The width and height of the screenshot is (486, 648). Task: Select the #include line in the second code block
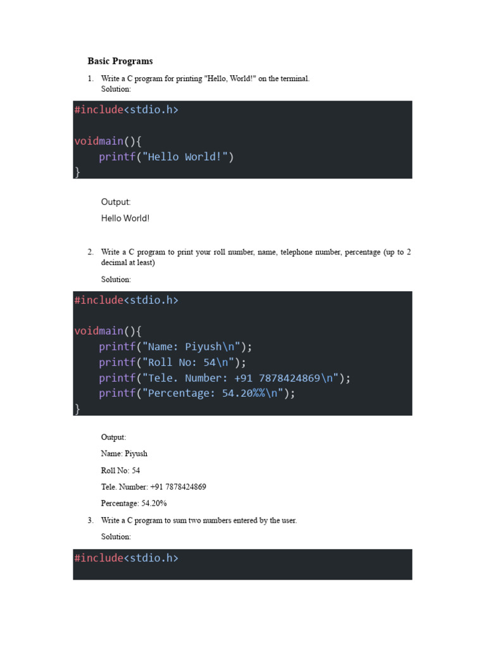[126, 300]
